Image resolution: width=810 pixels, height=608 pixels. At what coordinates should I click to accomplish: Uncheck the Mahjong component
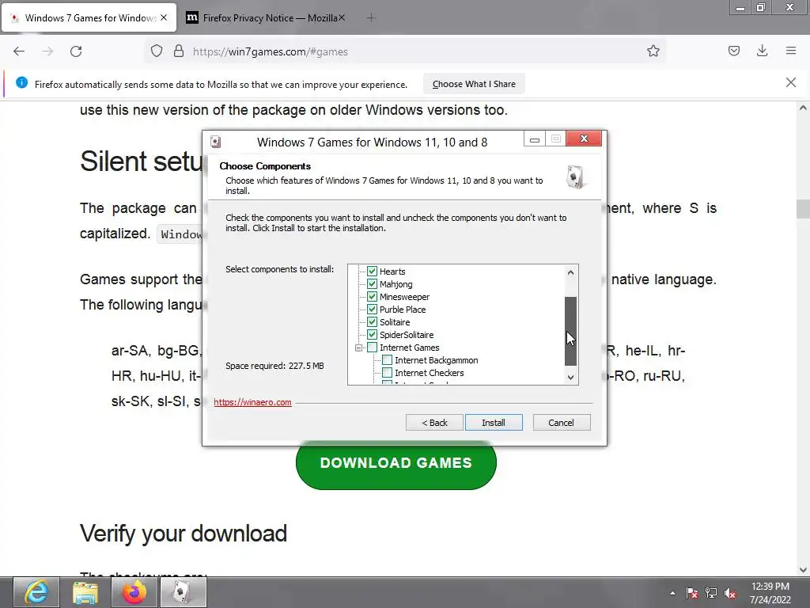372,284
